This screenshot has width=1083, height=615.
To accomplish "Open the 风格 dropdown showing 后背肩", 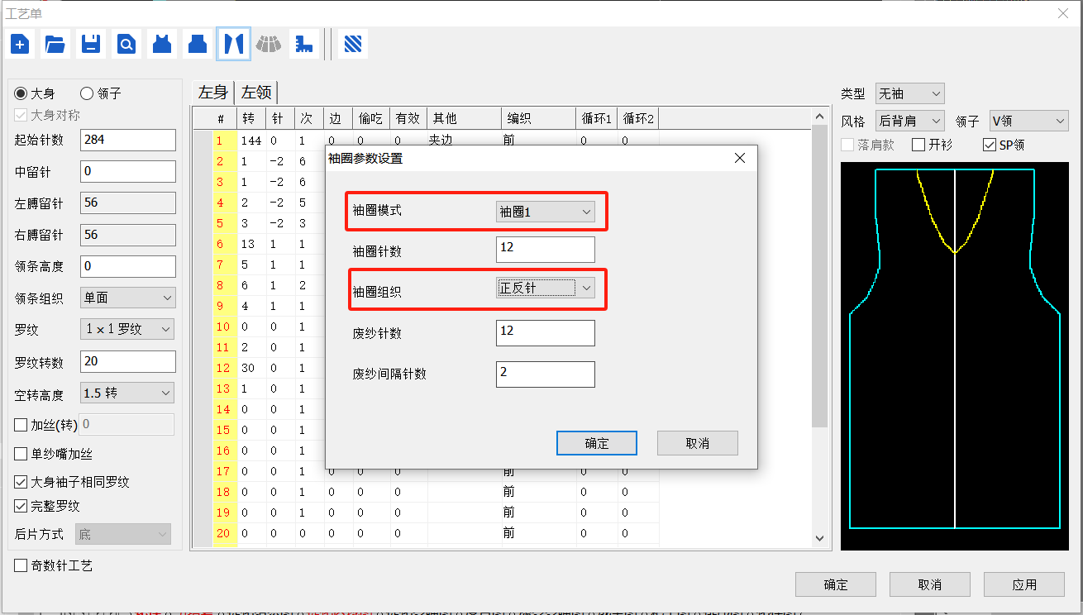I will point(909,121).
